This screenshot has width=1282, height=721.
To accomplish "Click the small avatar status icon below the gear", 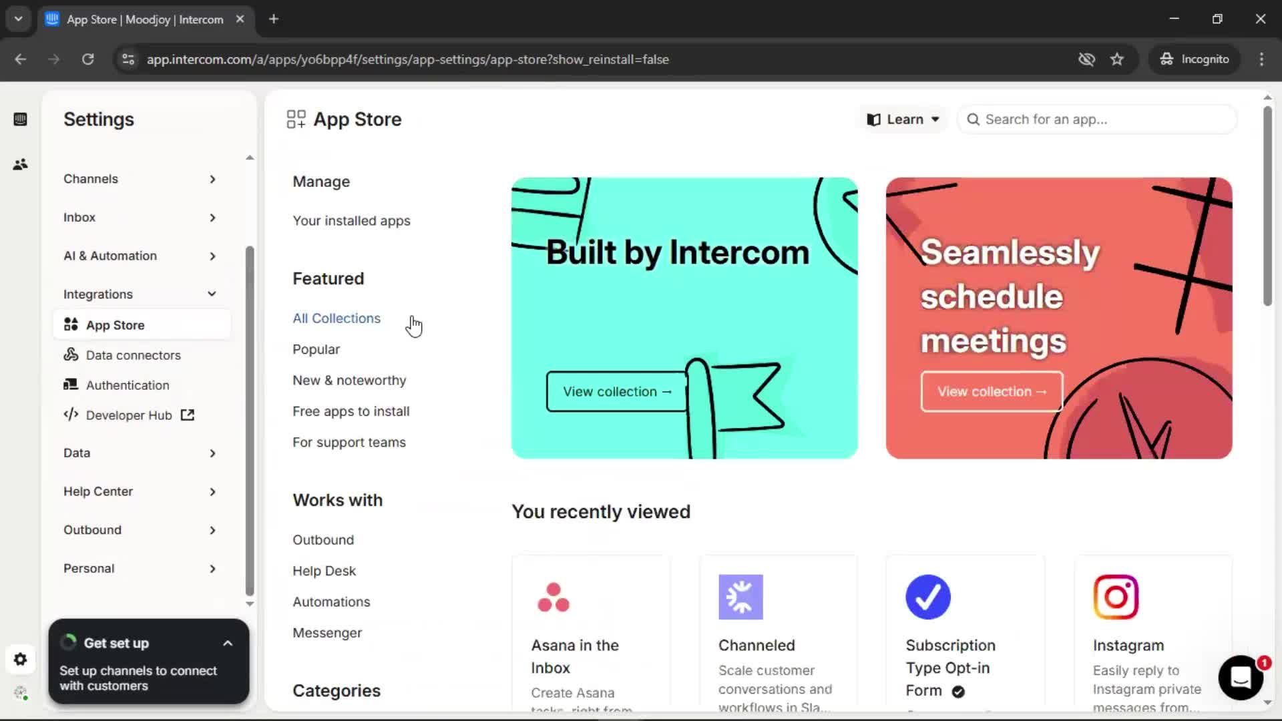I will [x=20, y=693].
